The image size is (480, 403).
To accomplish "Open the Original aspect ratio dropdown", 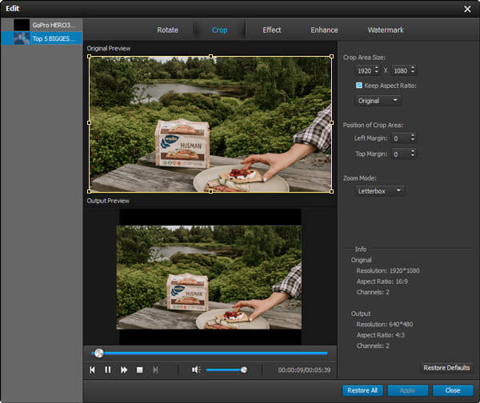I will coord(378,101).
